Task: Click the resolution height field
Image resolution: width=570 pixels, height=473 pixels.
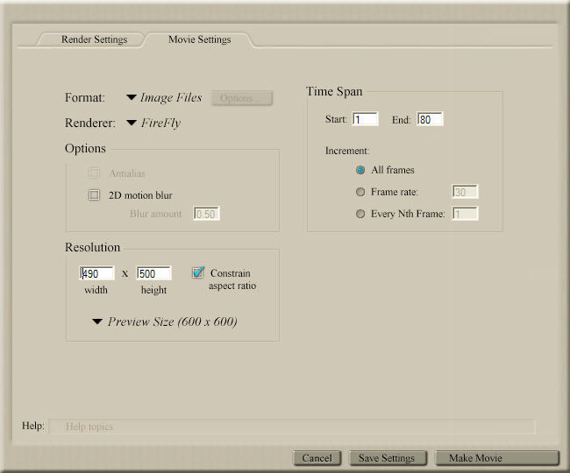Action: pyautogui.click(x=154, y=273)
